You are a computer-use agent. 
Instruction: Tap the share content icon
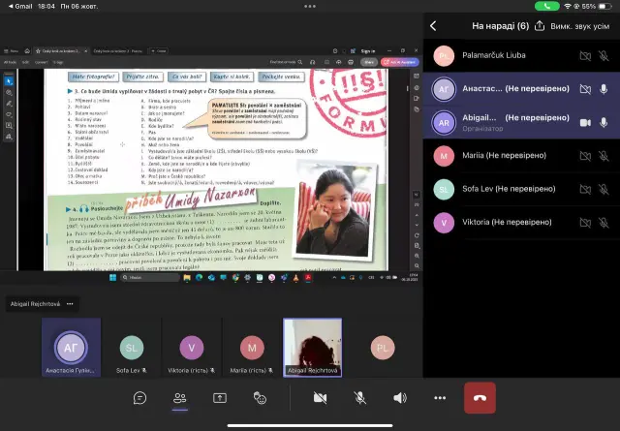pyautogui.click(x=220, y=397)
